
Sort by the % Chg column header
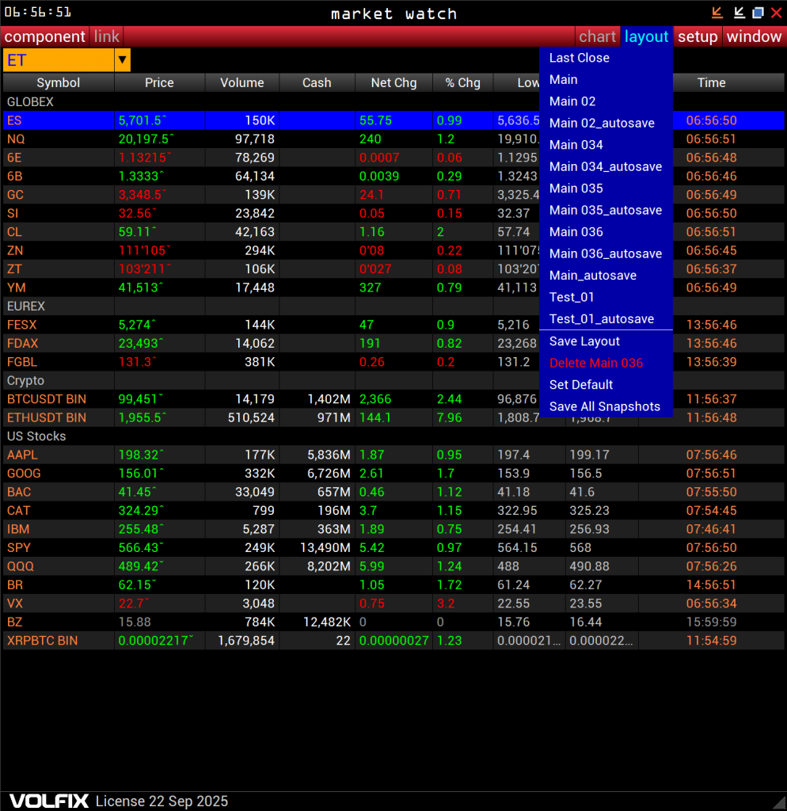[x=463, y=82]
